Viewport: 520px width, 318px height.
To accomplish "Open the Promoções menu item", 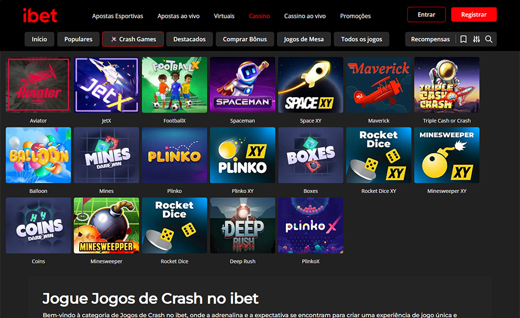I will tap(355, 16).
